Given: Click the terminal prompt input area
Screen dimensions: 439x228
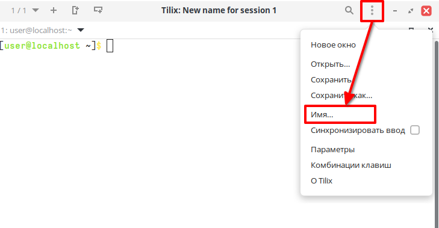Looking at the screenshot, I should pos(110,46).
